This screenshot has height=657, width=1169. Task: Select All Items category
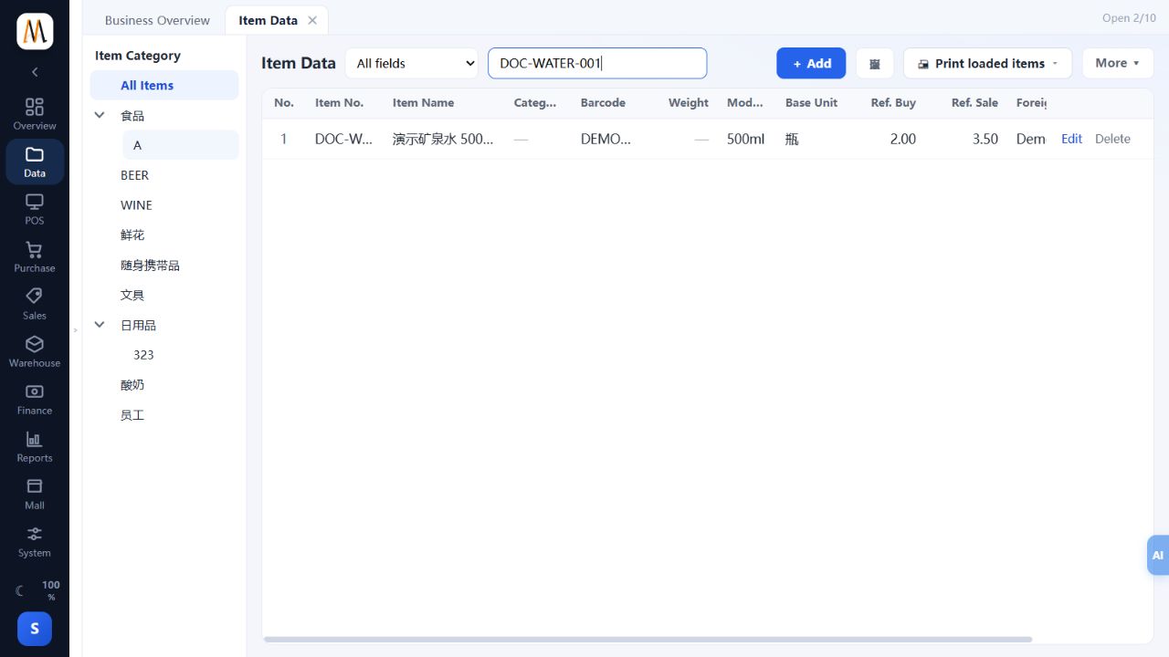(x=164, y=85)
